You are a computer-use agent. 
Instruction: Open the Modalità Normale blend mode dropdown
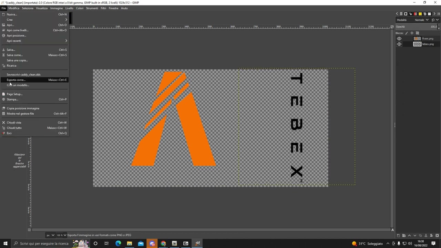(413, 20)
